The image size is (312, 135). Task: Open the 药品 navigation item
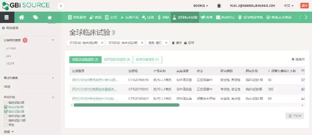(x=96, y=18)
